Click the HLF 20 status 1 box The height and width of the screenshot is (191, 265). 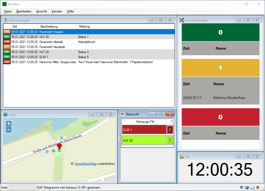click(170, 140)
